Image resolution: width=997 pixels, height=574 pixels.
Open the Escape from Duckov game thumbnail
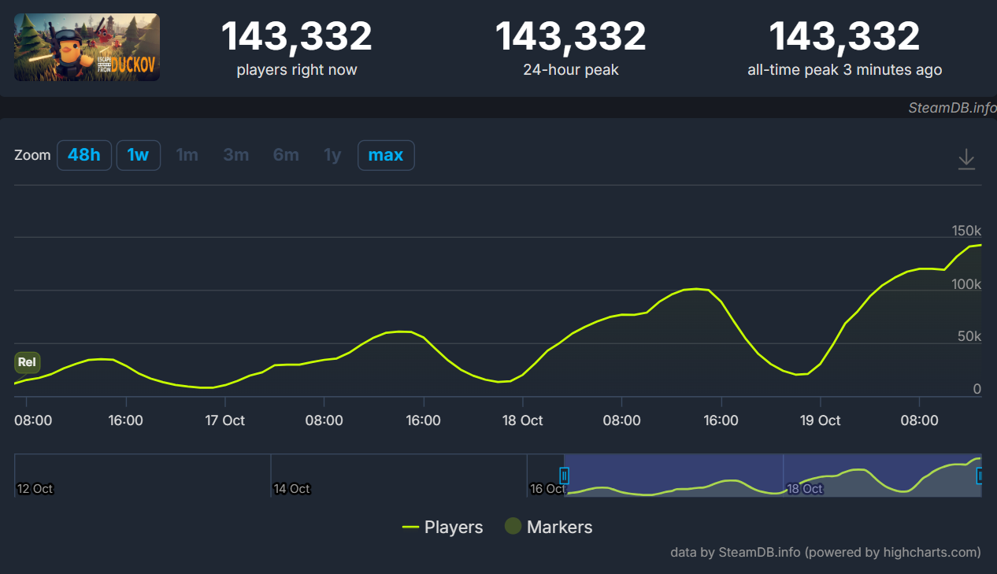pyautogui.click(x=87, y=47)
